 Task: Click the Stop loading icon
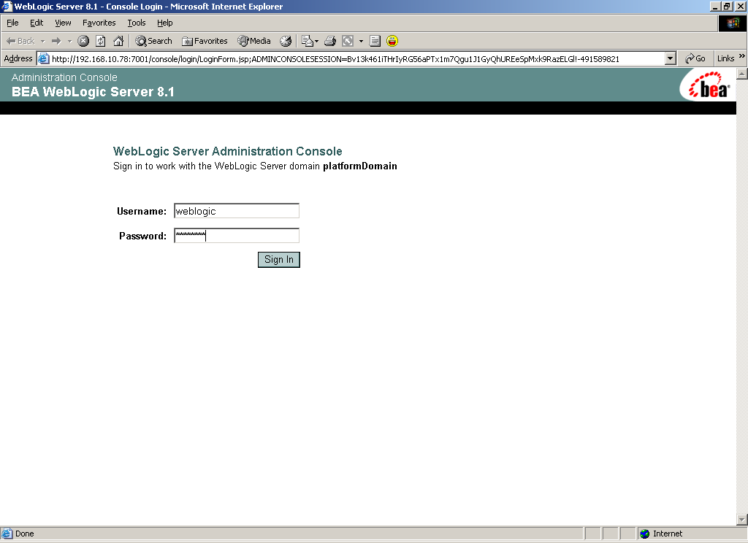tap(83, 41)
